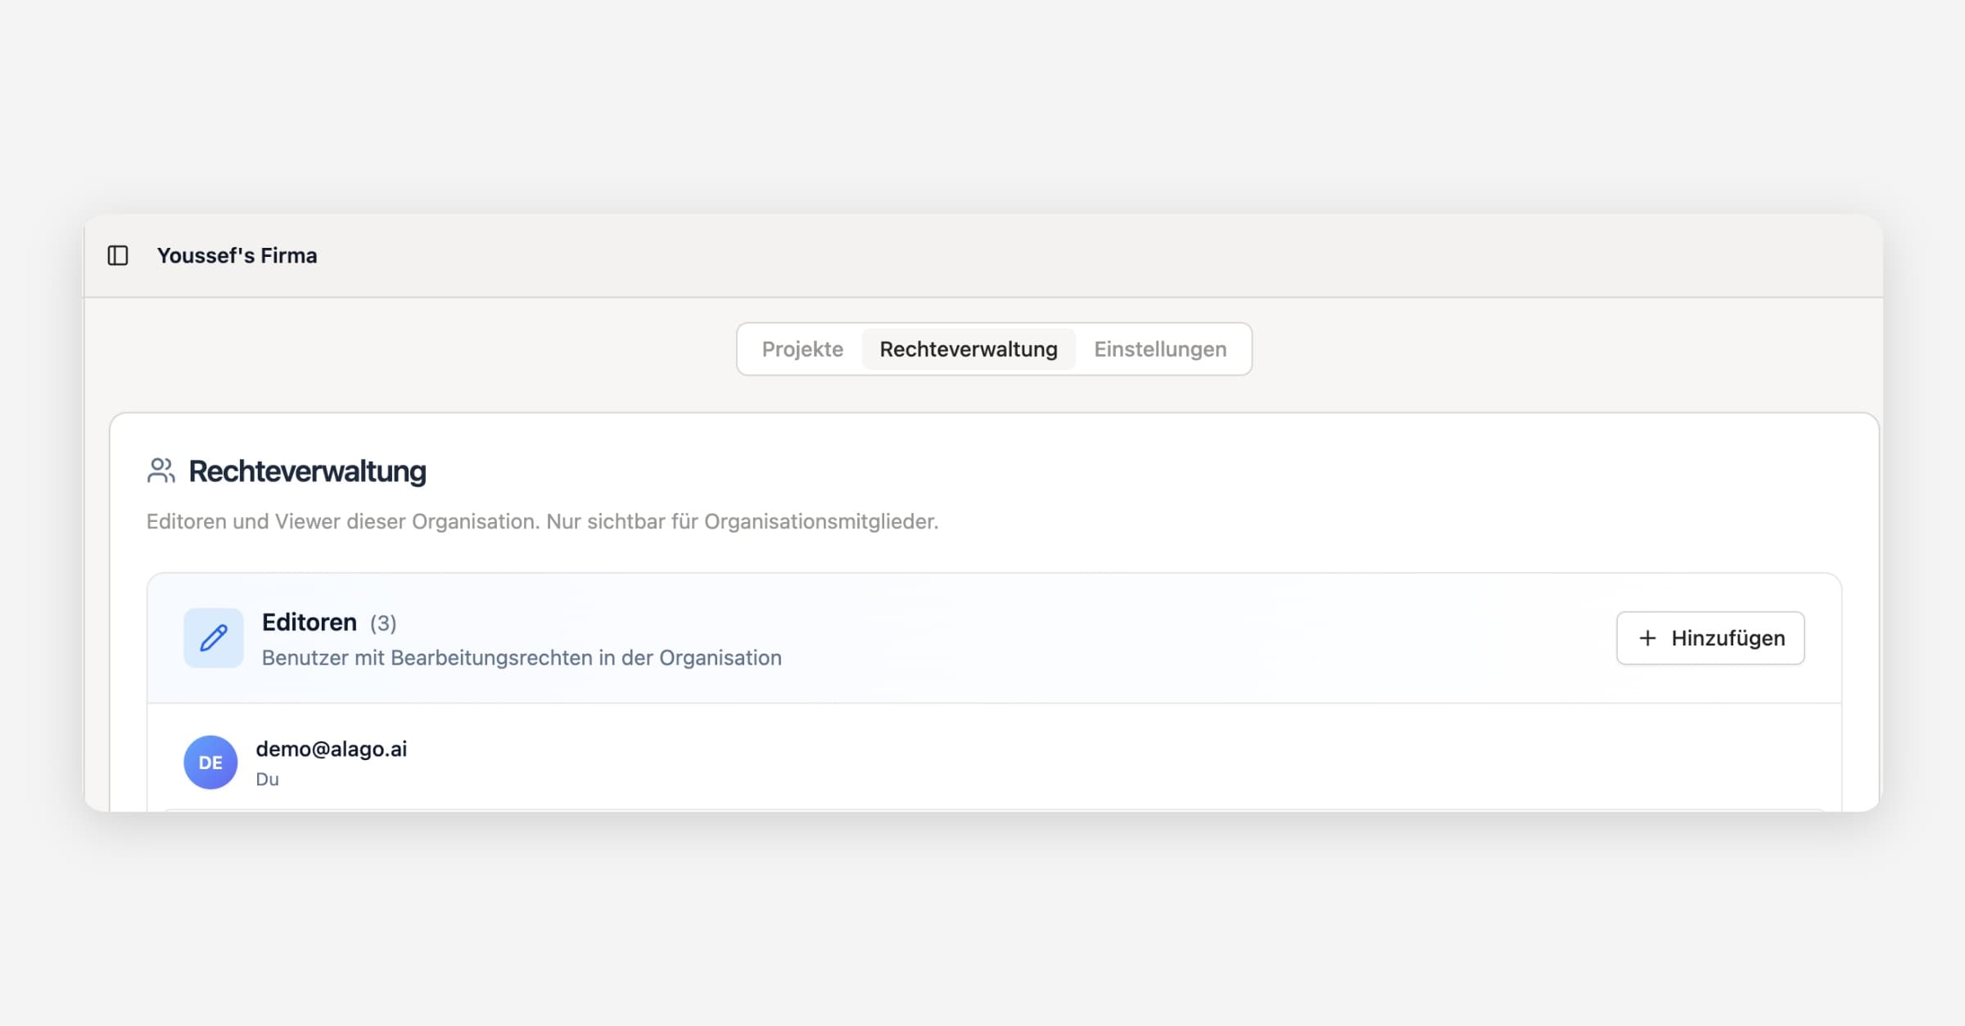Click the (3) editor count

click(383, 623)
